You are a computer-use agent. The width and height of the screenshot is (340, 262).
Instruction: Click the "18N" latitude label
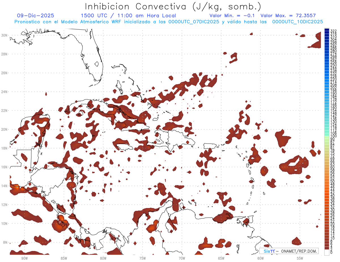coord(5,148)
